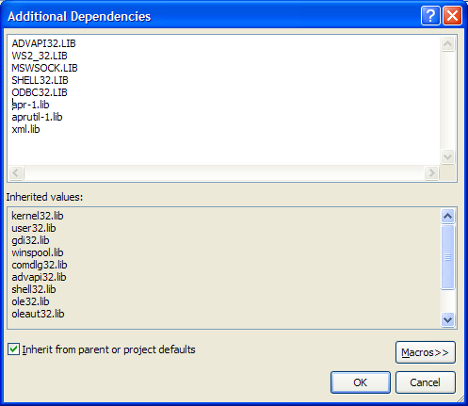Place the cursor on the SHELL32.LIB line
Image resolution: width=468 pixels, height=406 pixels.
[x=40, y=80]
